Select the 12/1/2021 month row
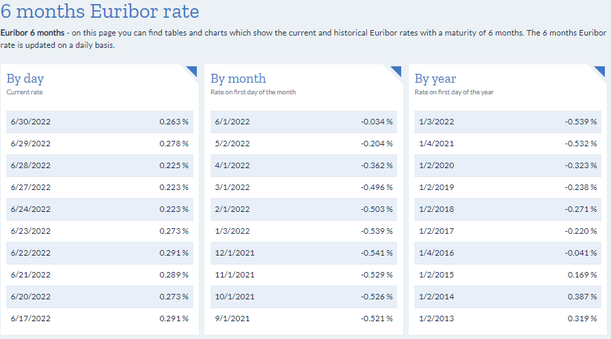Viewport: 611px width, 339px height. pyautogui.click(x=304, y=253)
